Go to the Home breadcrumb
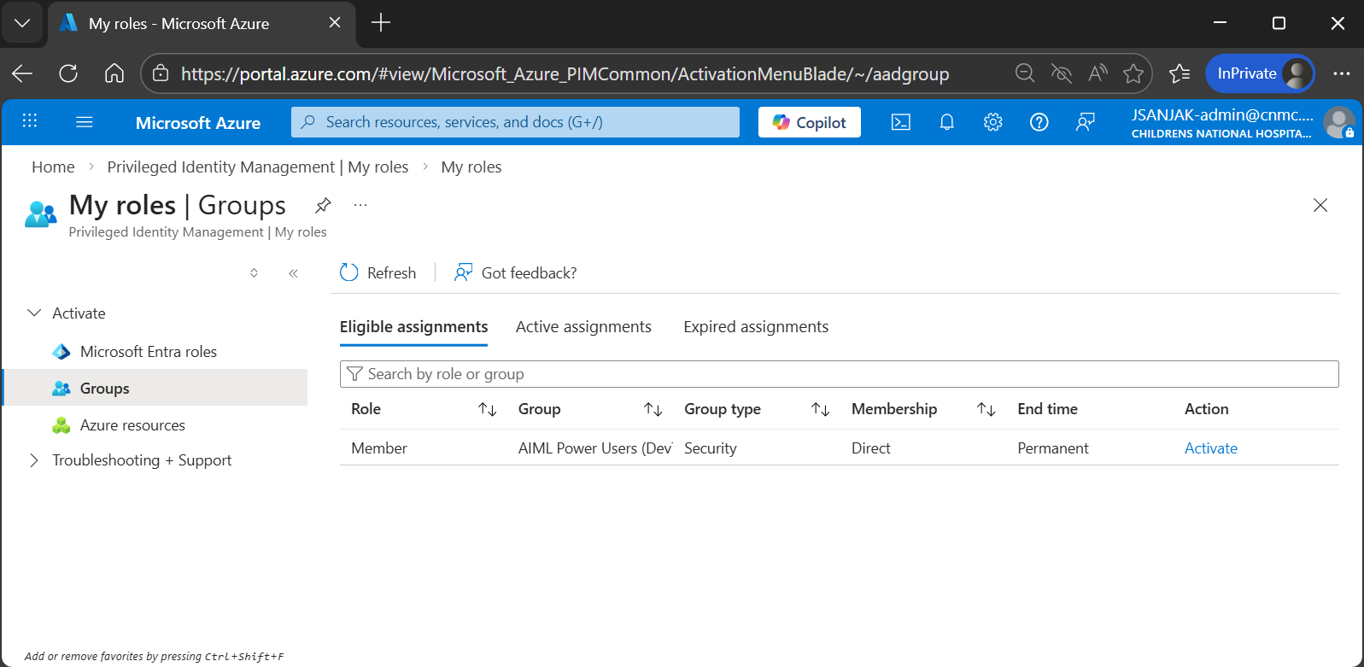 (x=53, y=167)
